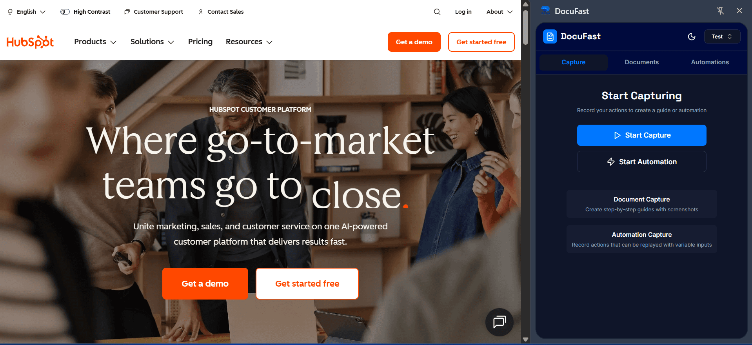Click the Customer Support chat icon
752x345 pixels.
point(127,12)
